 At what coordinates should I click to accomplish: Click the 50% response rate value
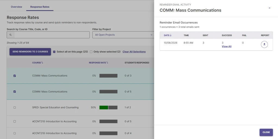point(93,108)
